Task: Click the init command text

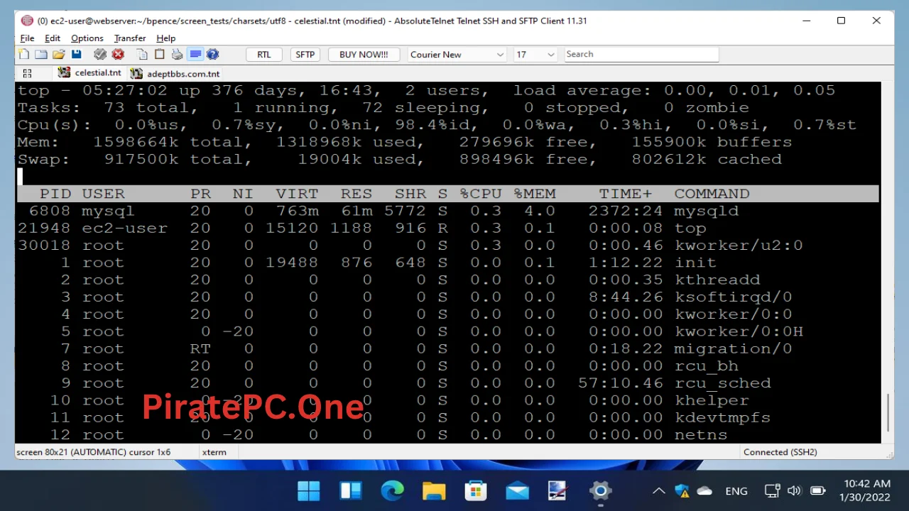Action: (695, 263)
